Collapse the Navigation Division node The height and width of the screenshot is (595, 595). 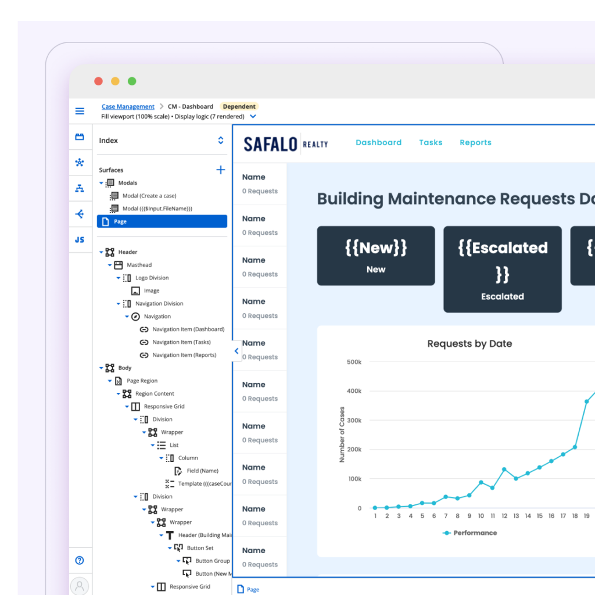pyautogui.click(x=119, y=304)
